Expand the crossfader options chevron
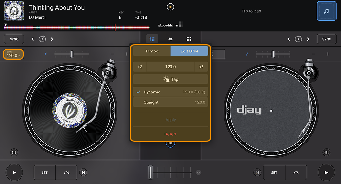This screenshot has width=341, height=184. [198, 173]
